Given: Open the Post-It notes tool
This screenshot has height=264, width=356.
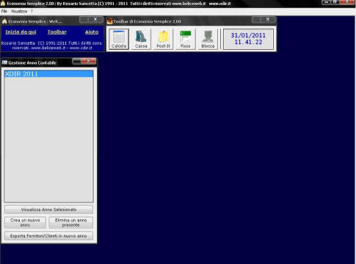Looking at the screenshot, I should coord(163,39).
